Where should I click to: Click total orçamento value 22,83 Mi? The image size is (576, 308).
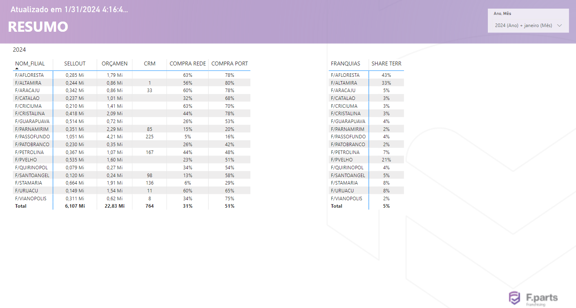pos(114,206)
